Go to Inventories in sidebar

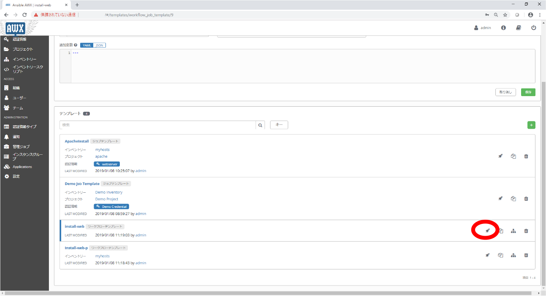pos(24,59)
